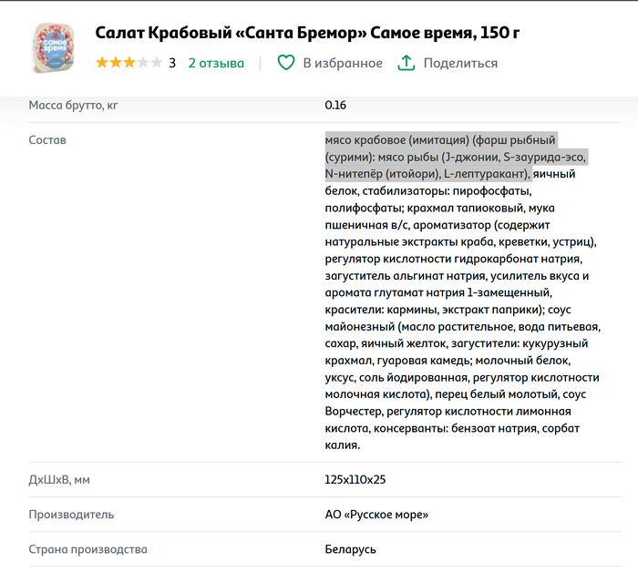Click the product title heading
Viewport: 638px width, 572px height.
click(308, 34)
